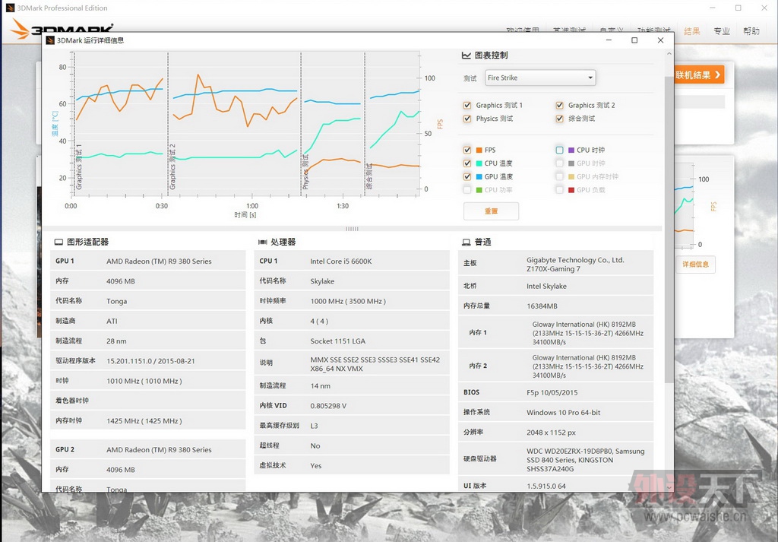Open the 专业 tab in main window
The width and height of the screenshot is (778, 542).
coord(722,31)
